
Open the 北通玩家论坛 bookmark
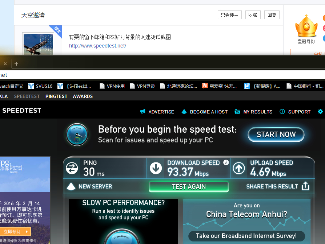click(x=178, y=86)
